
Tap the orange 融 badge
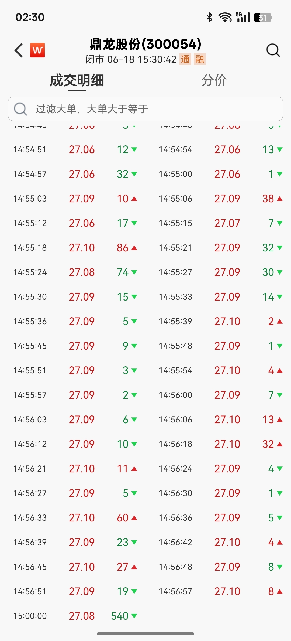click(200, 59)
